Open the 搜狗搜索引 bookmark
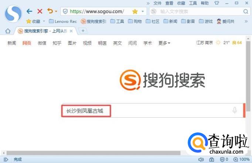The width and height of the screenshot is (252, 163). (93, 21)
